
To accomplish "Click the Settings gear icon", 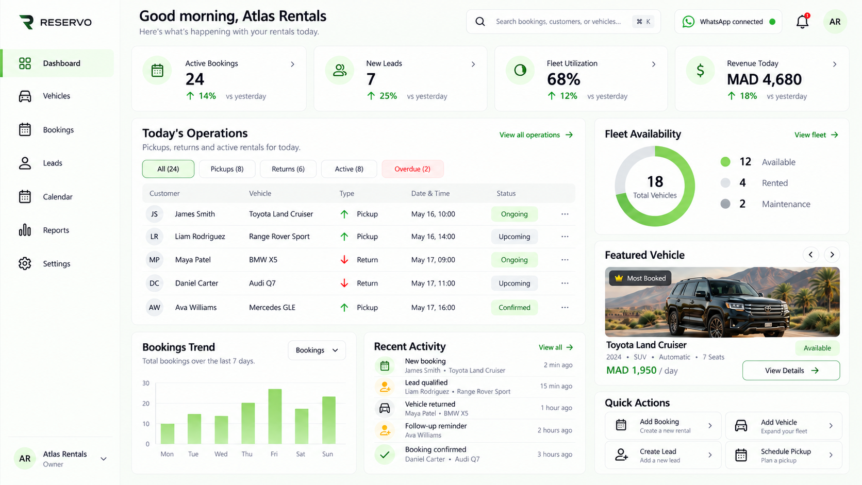I will [25, 263].
